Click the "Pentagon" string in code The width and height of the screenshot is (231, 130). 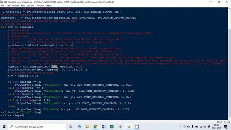(52, 97)
